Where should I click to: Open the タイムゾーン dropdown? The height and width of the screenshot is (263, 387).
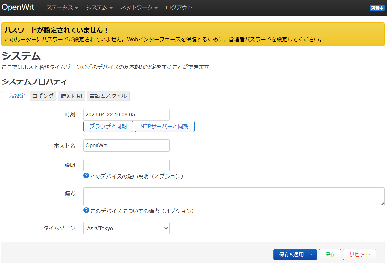click(x=126, y=228)
